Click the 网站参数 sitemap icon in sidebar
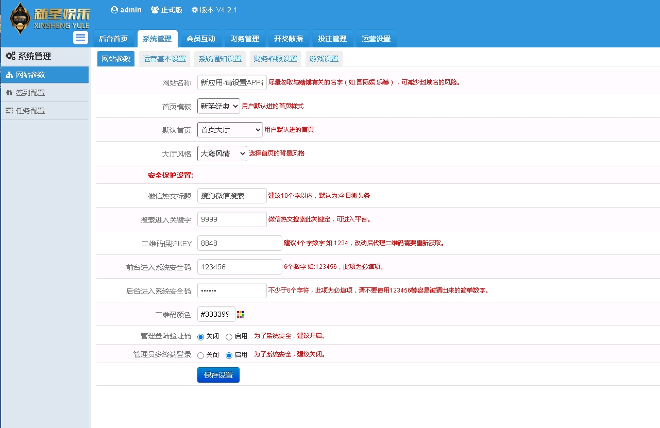 click(x=9, y=75)
